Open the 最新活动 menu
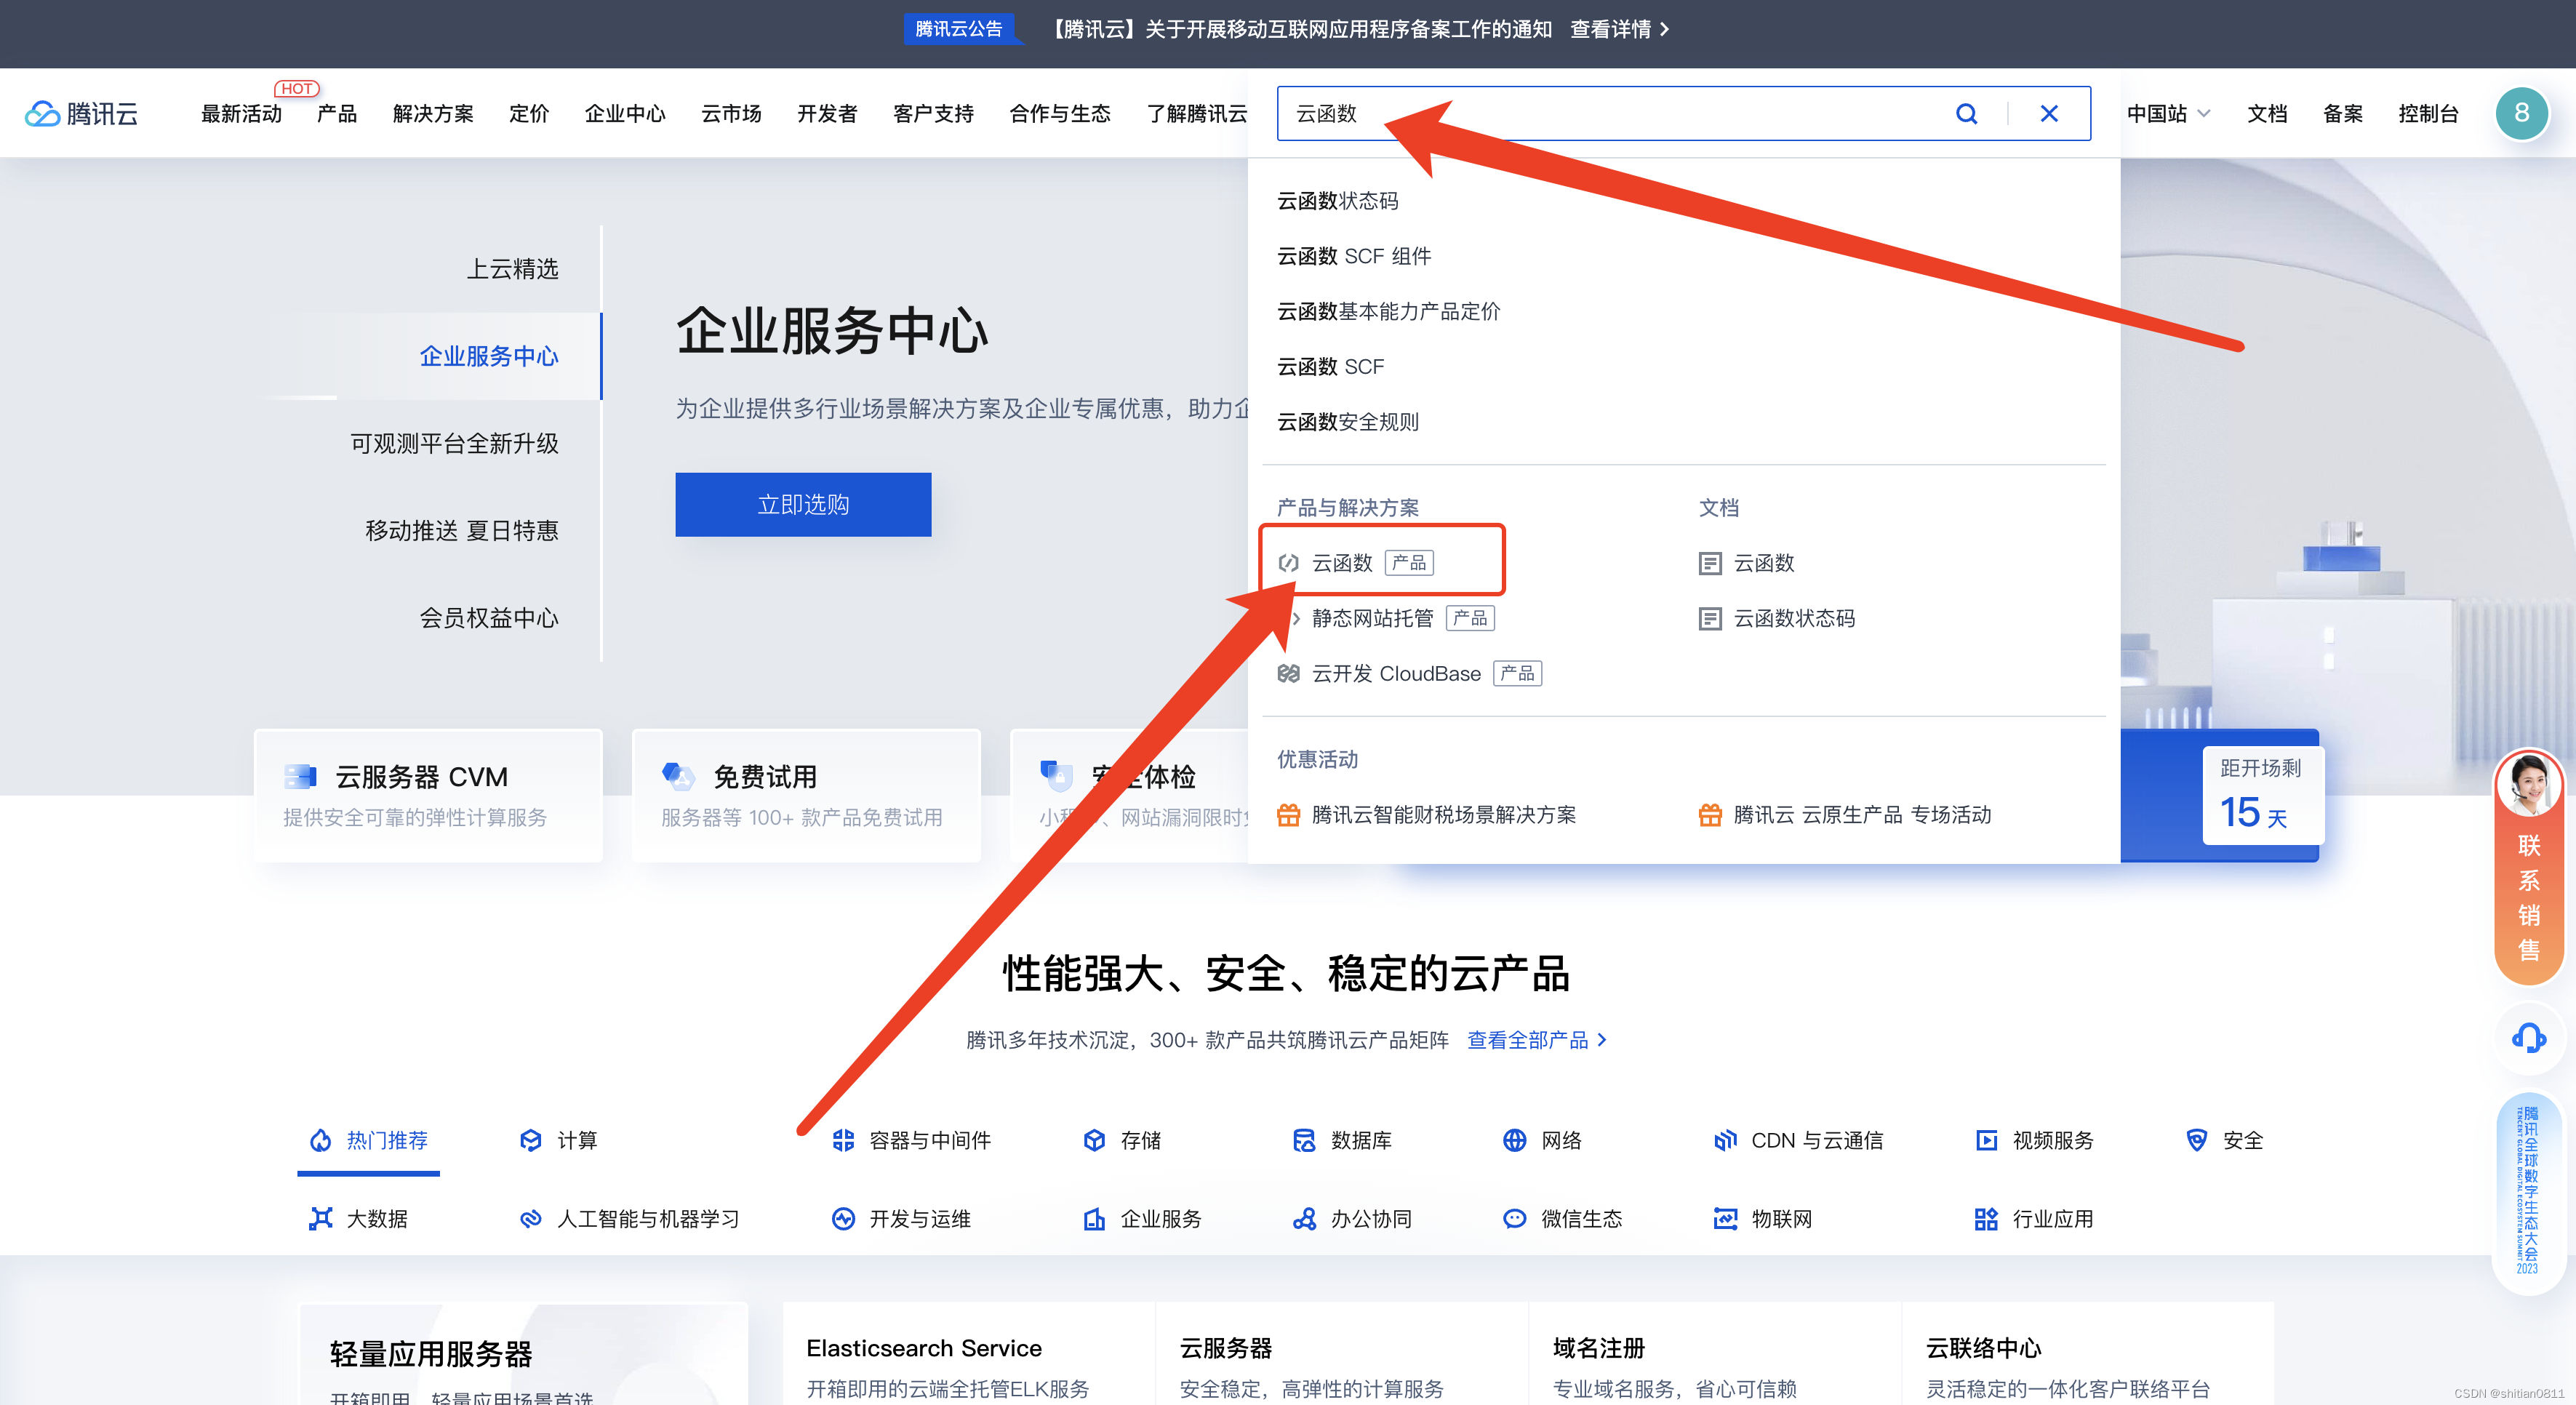The image size is (2576, 1405). 241,113
